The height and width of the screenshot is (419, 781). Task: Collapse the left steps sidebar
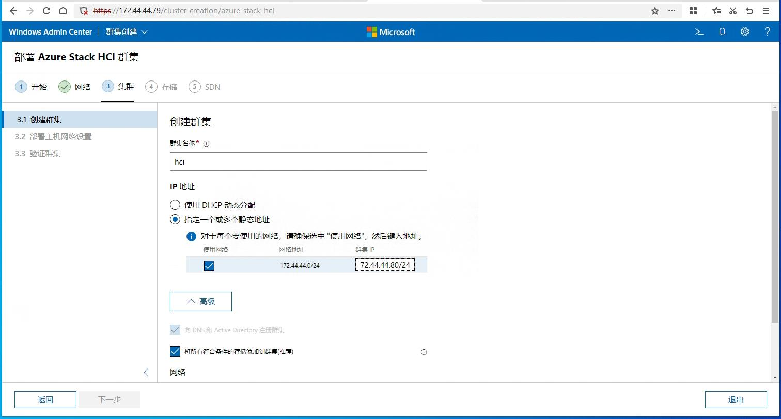pos(146,373)
